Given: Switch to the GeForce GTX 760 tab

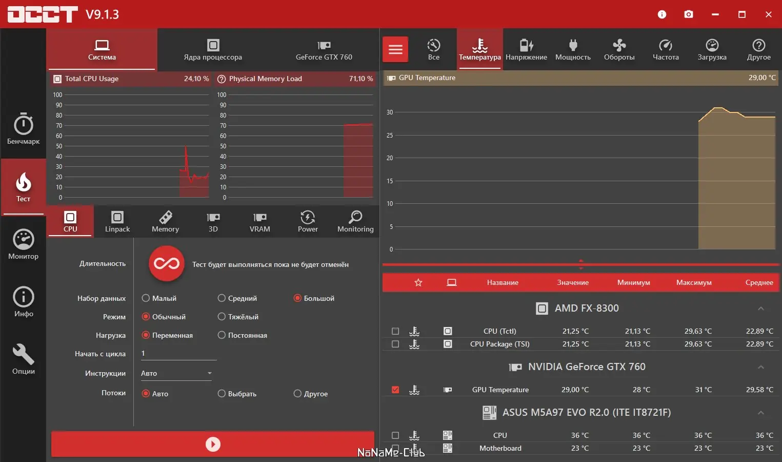Looking at the screenshot, I should coord(324,49).
